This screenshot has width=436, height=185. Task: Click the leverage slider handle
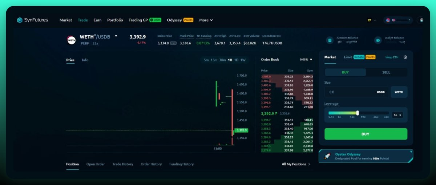tap(358, 113)
